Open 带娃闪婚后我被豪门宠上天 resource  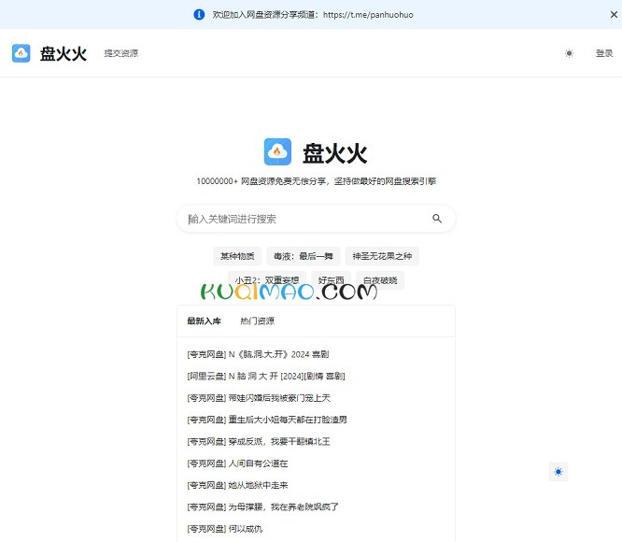[x=259, y=398]
